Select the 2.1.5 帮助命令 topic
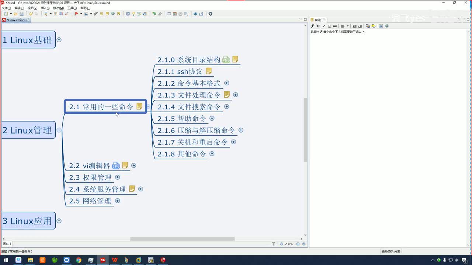The image size is (472, 265). [x=182, y=119]
